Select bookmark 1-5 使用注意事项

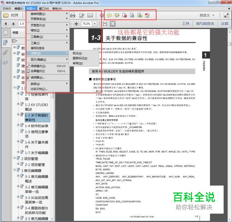[x=37, y=134]
